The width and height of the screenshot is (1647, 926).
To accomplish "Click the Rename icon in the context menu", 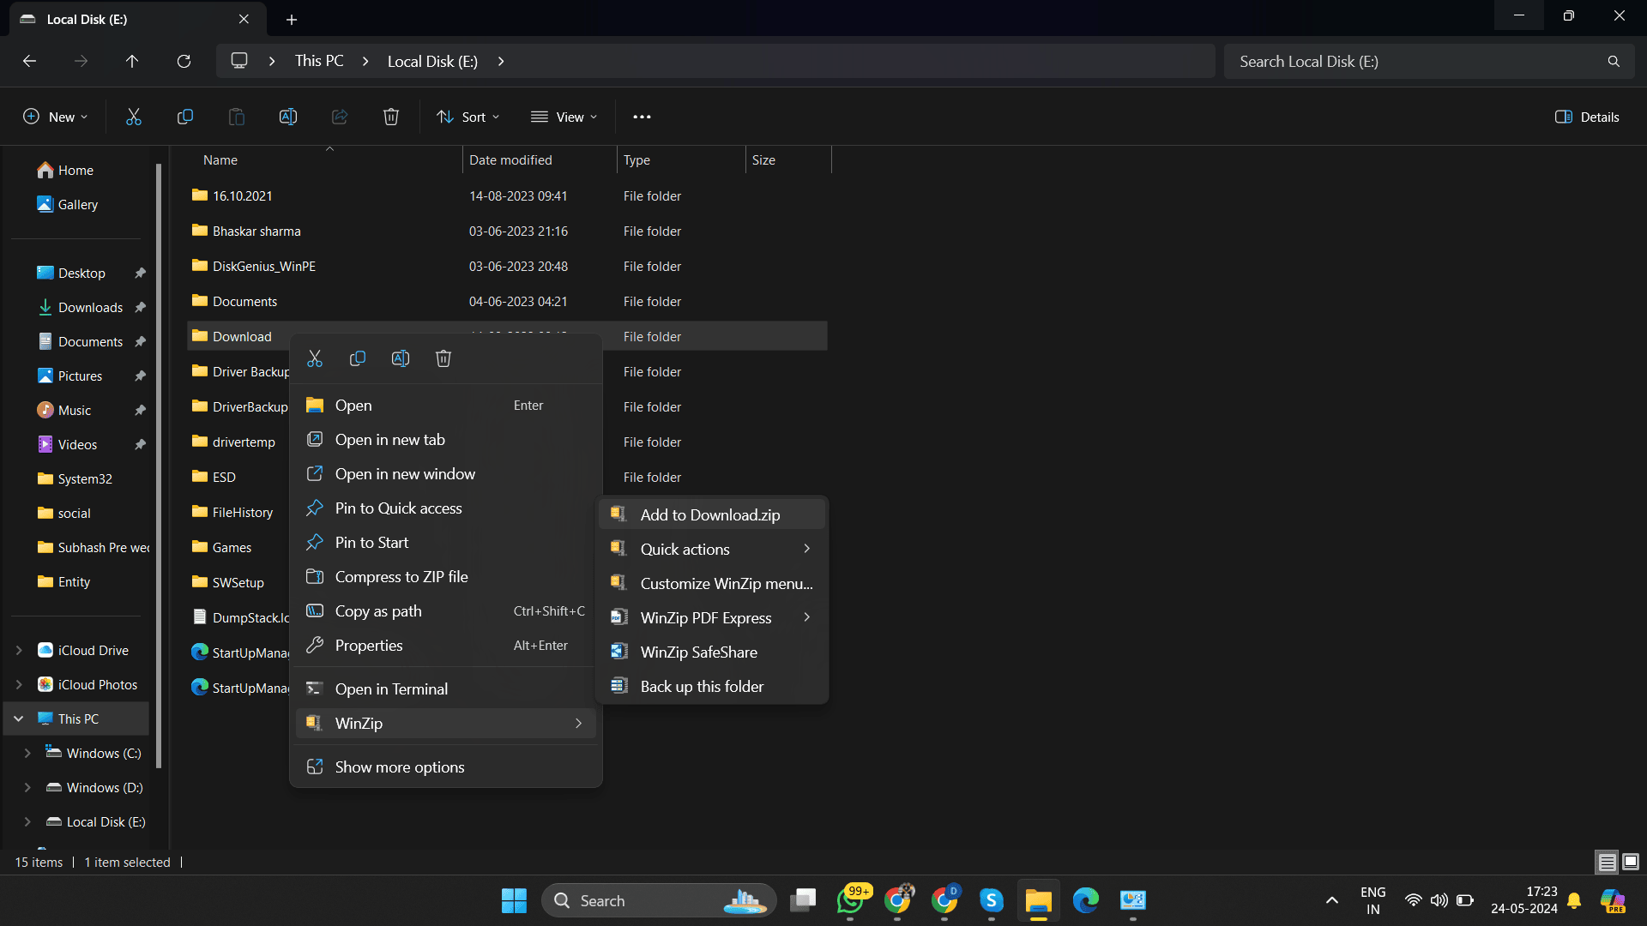I will (400, 358).
